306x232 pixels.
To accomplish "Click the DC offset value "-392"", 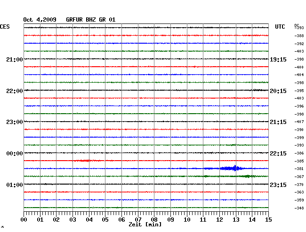I will point(299,44).
